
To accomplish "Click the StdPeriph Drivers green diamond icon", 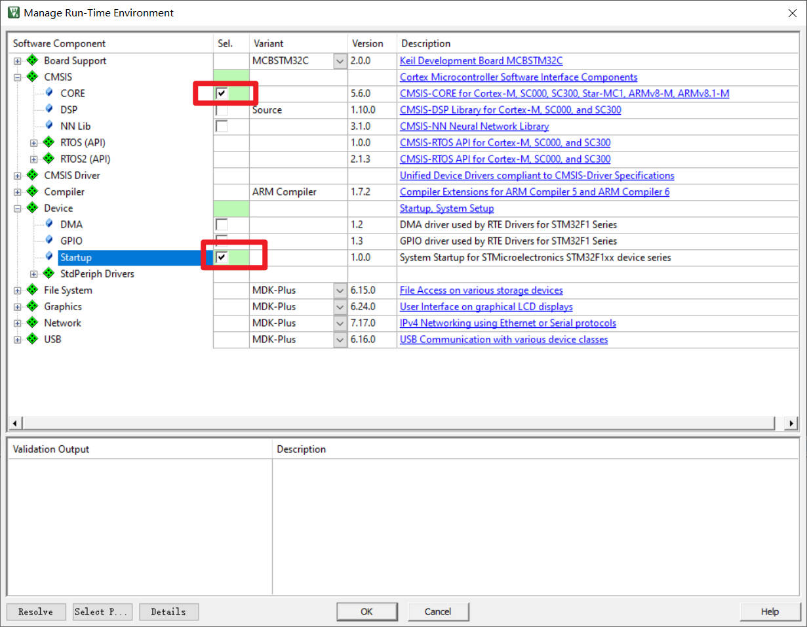I will pyautogui.click(x=49, y=273).
